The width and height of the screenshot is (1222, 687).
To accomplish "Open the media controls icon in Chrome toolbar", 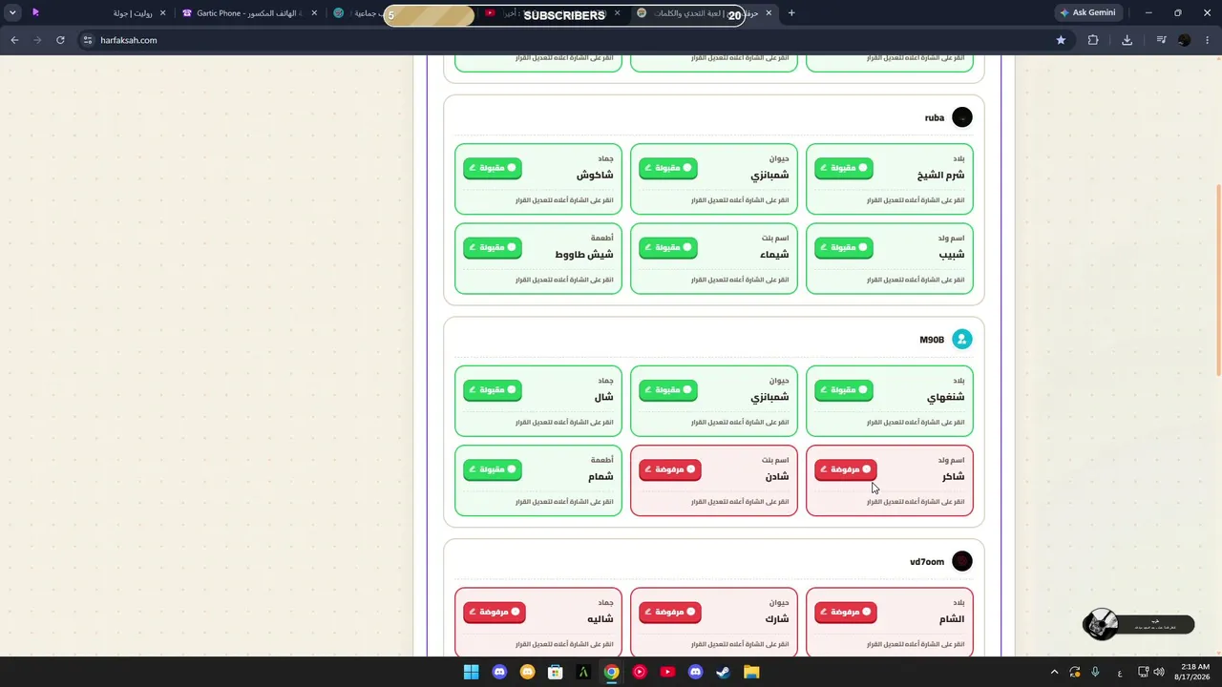I will (x=1161, y=40).
